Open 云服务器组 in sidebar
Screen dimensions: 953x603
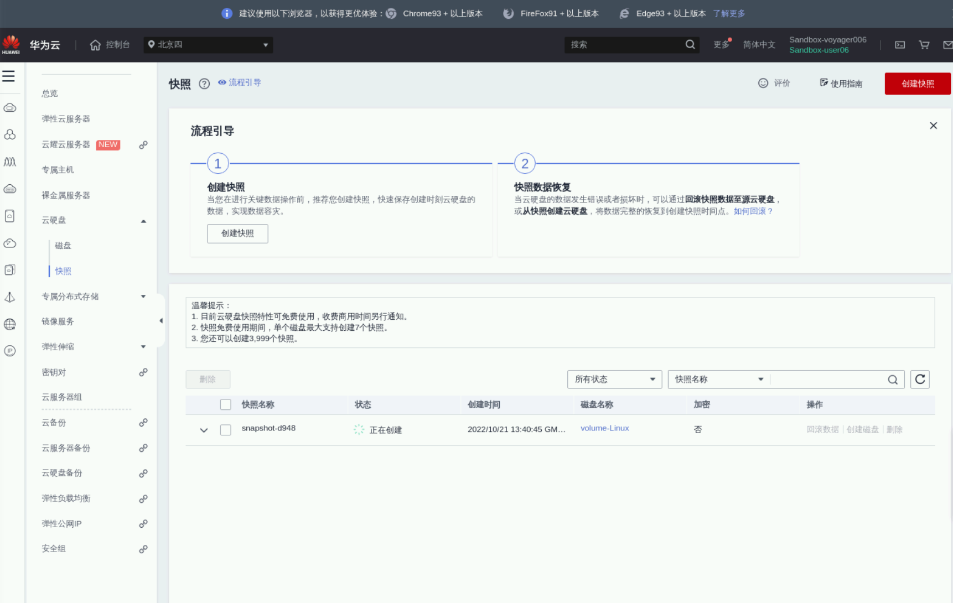61,397
